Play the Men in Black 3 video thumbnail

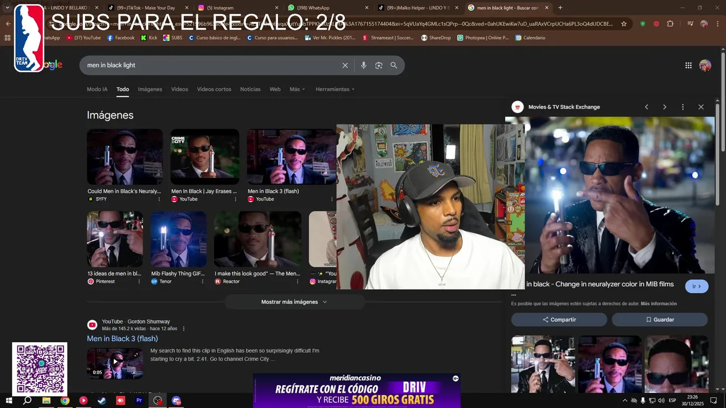click(x=115, y=363)
